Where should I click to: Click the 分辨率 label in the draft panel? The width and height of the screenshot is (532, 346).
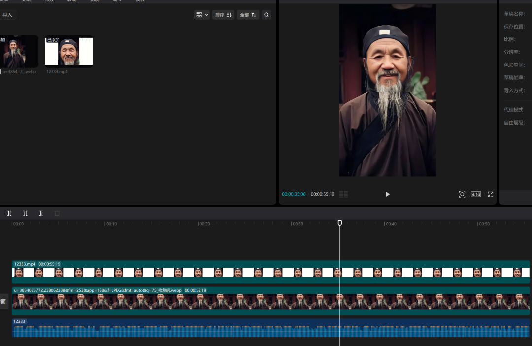click(512, 52)
